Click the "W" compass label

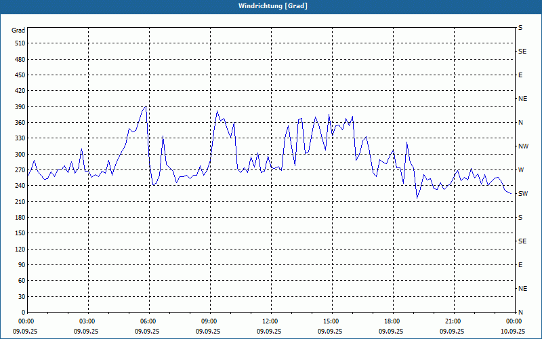point(521,170)
